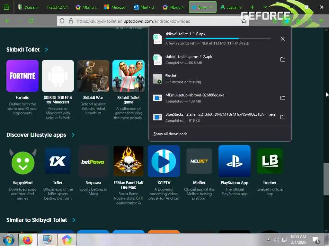Viewport: 329px width, 246px height.
Task: Switch to the Указы tab
Action: point(29,7)
